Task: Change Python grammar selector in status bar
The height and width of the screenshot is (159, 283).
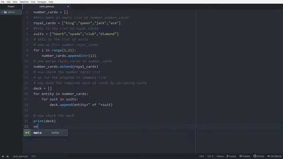Action: [220, 156]
